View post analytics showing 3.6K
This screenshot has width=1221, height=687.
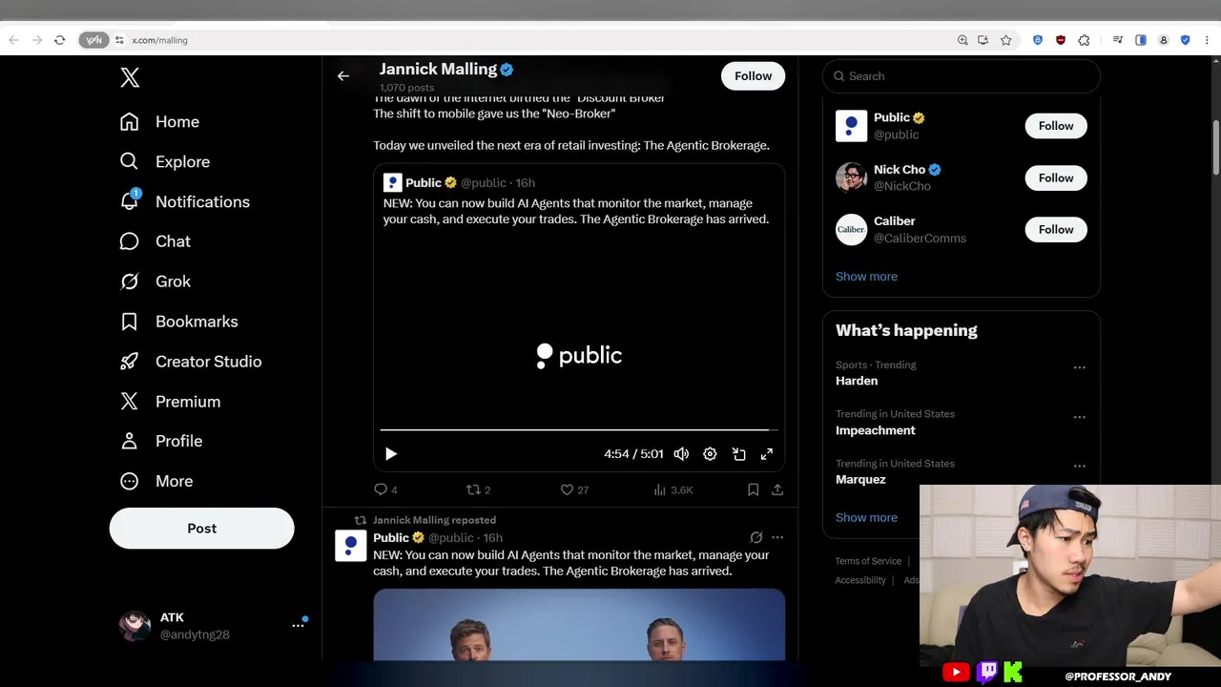tap(673, 489)
